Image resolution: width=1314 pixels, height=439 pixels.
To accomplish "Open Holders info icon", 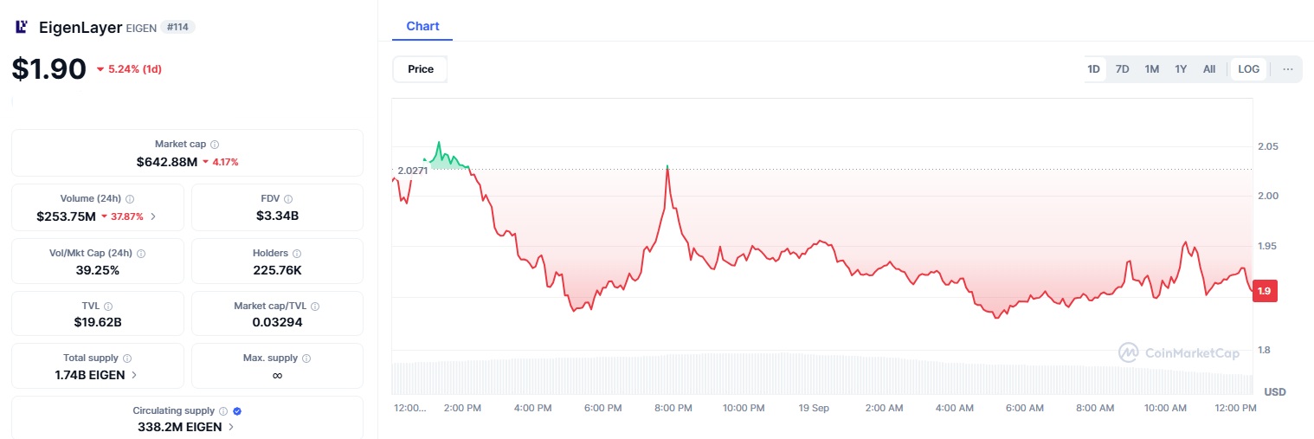I will (x=297, y=254).
